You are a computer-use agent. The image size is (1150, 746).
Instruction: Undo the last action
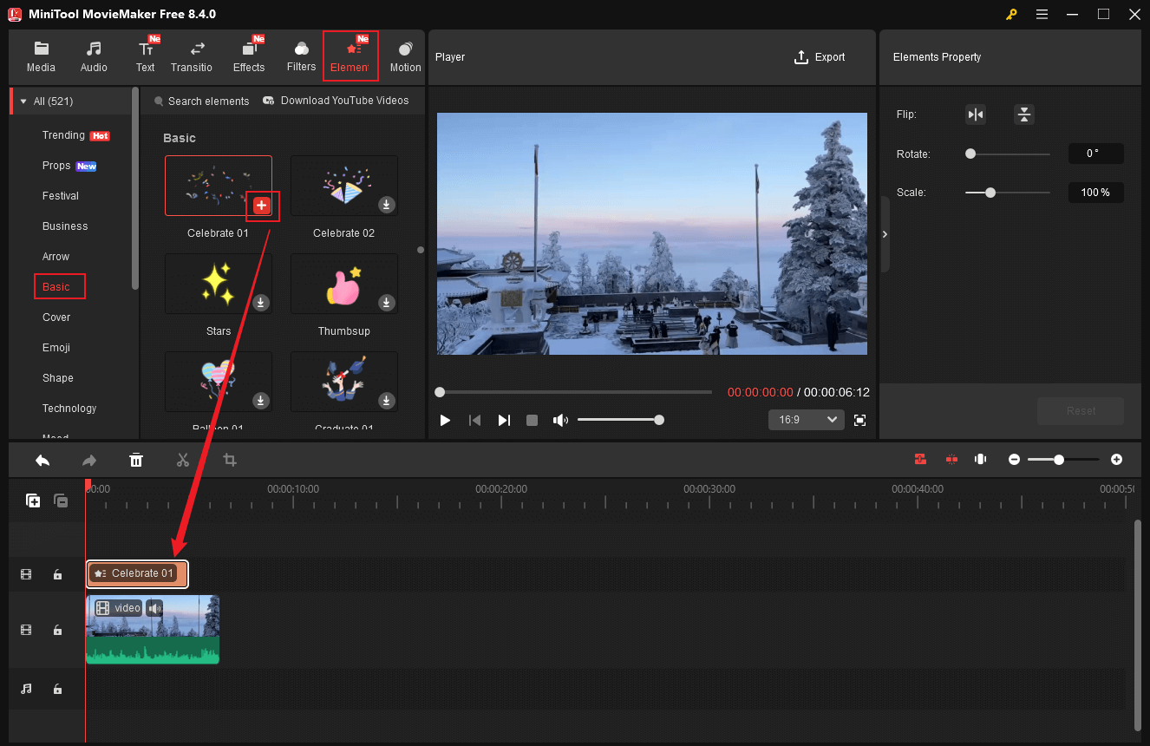42,460
